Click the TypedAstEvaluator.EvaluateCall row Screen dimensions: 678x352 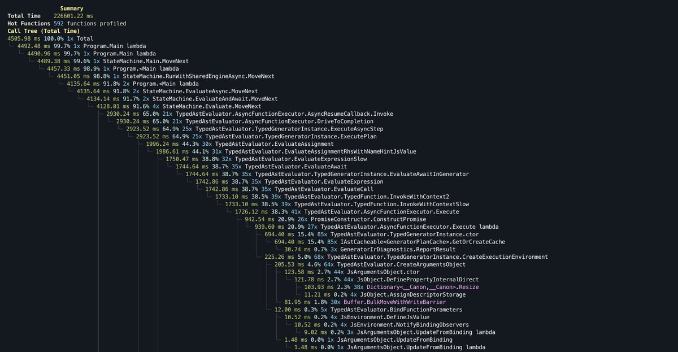click(289, 188)
